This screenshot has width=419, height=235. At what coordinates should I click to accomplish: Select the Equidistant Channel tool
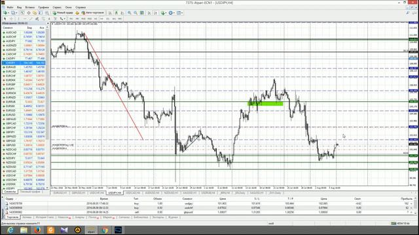pos(37,19)
